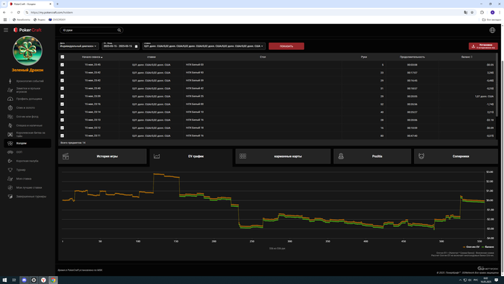Switch to карманные карты tab
The image size is (504, 284).
tap(283, 156)
